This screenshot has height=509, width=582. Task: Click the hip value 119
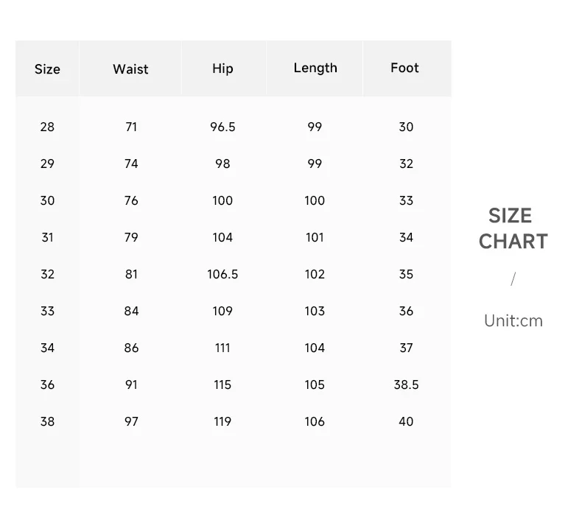click(222, 421)
